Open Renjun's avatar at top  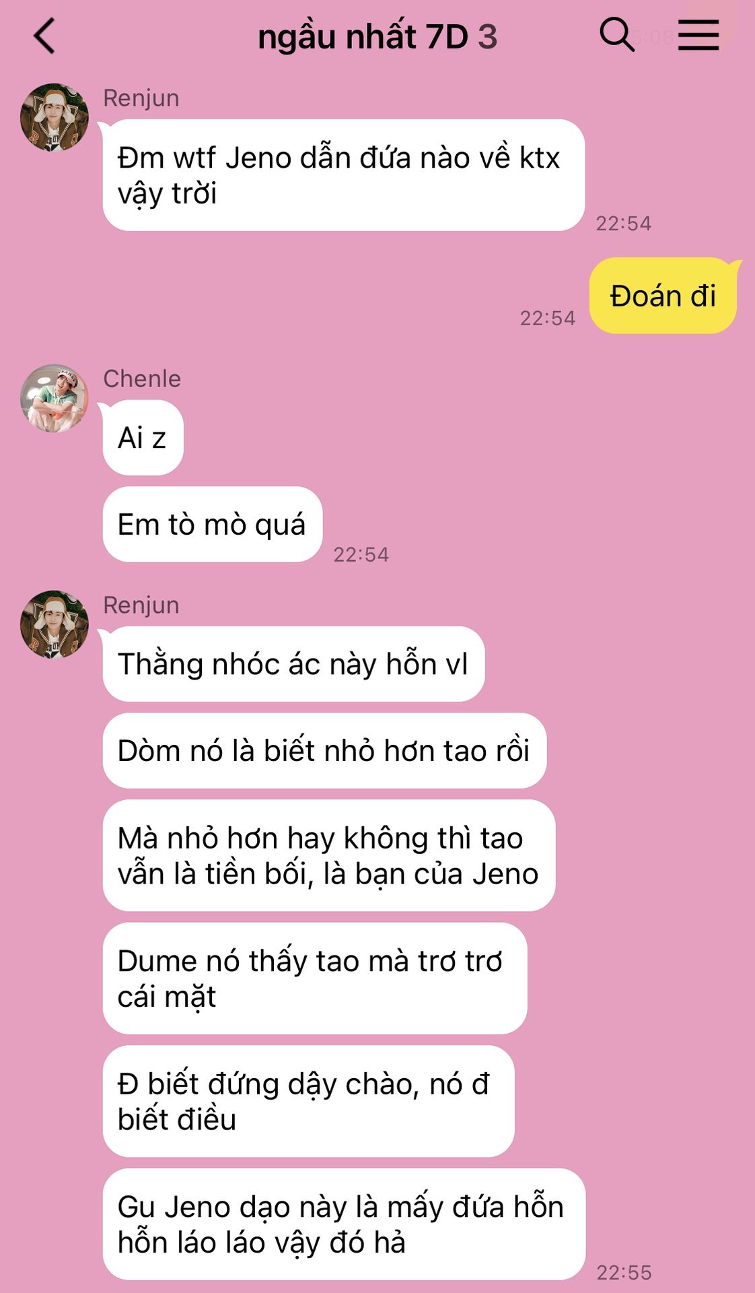(x=55, y=117)
